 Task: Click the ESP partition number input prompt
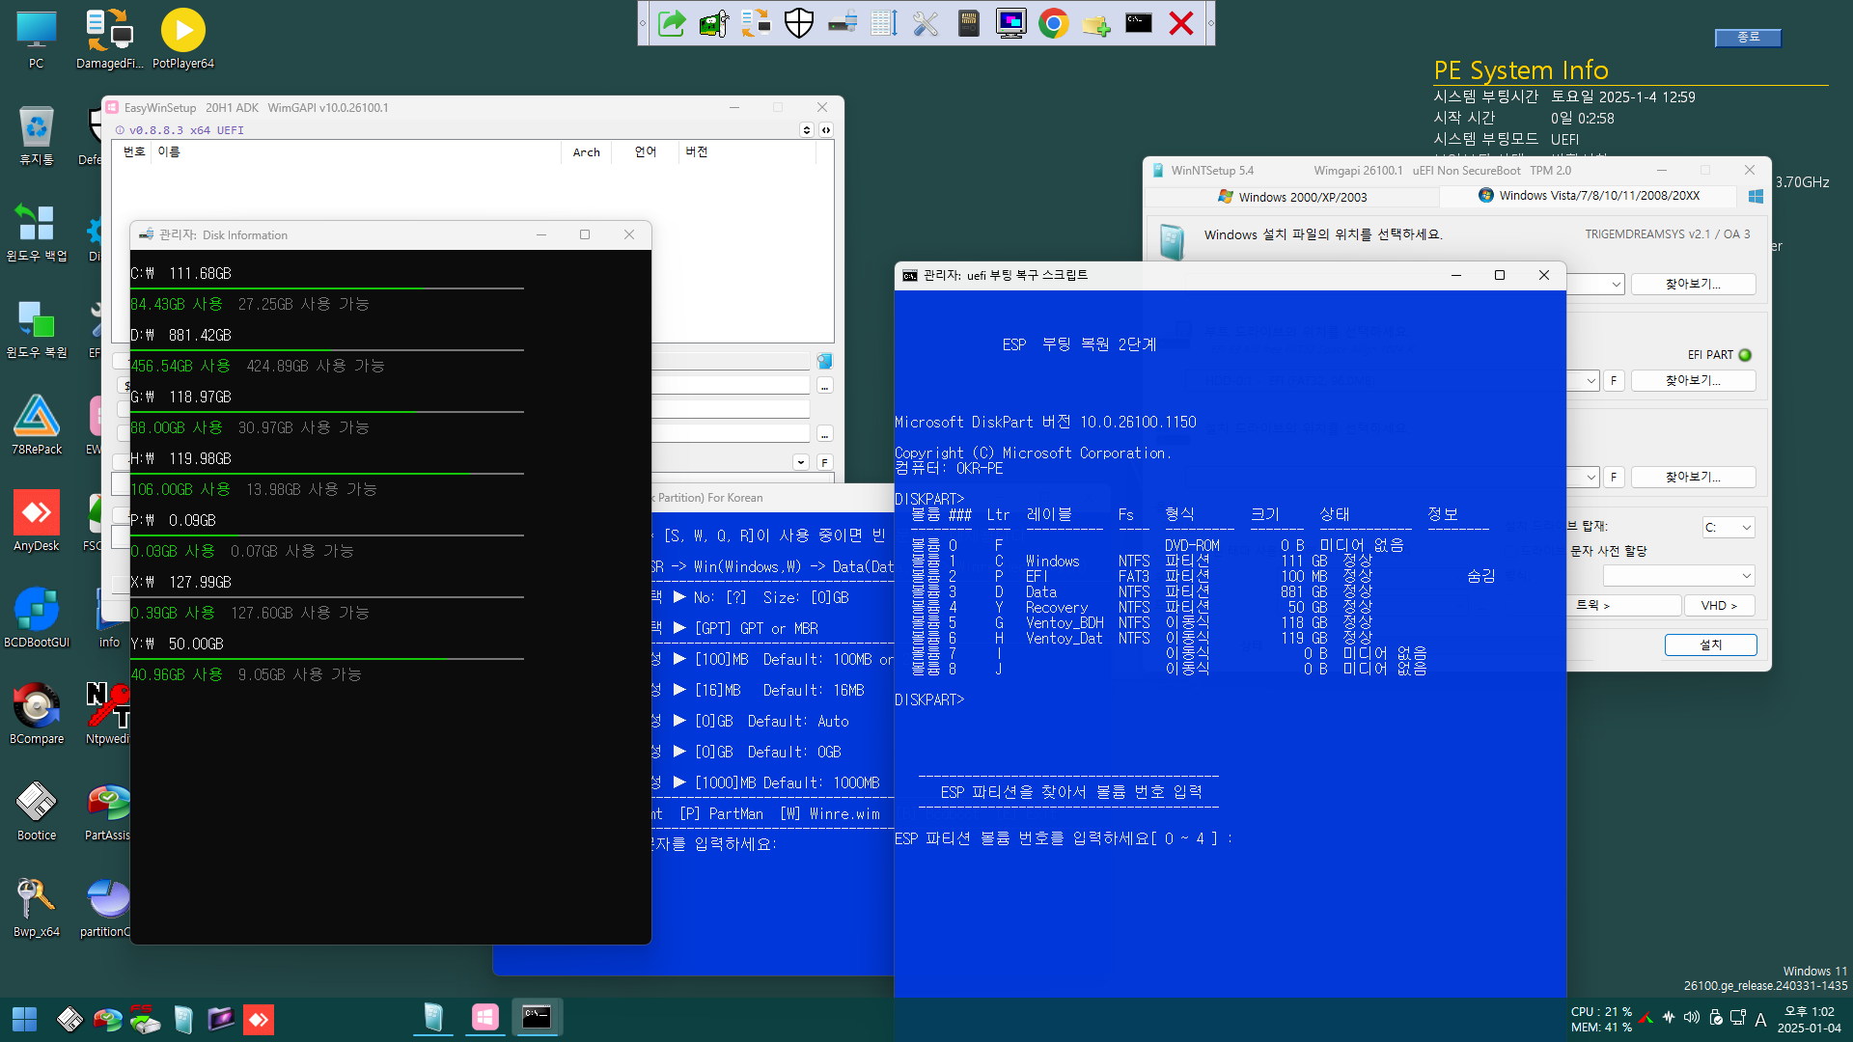[x=1064, y=838]
